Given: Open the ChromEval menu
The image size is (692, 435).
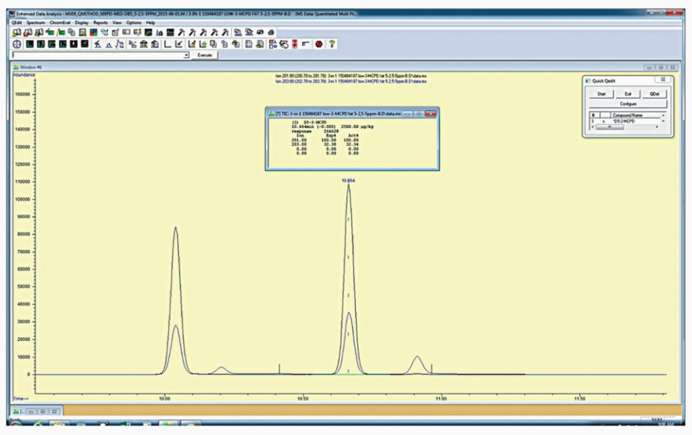Looking at the screenshot, I should (60, 23).
